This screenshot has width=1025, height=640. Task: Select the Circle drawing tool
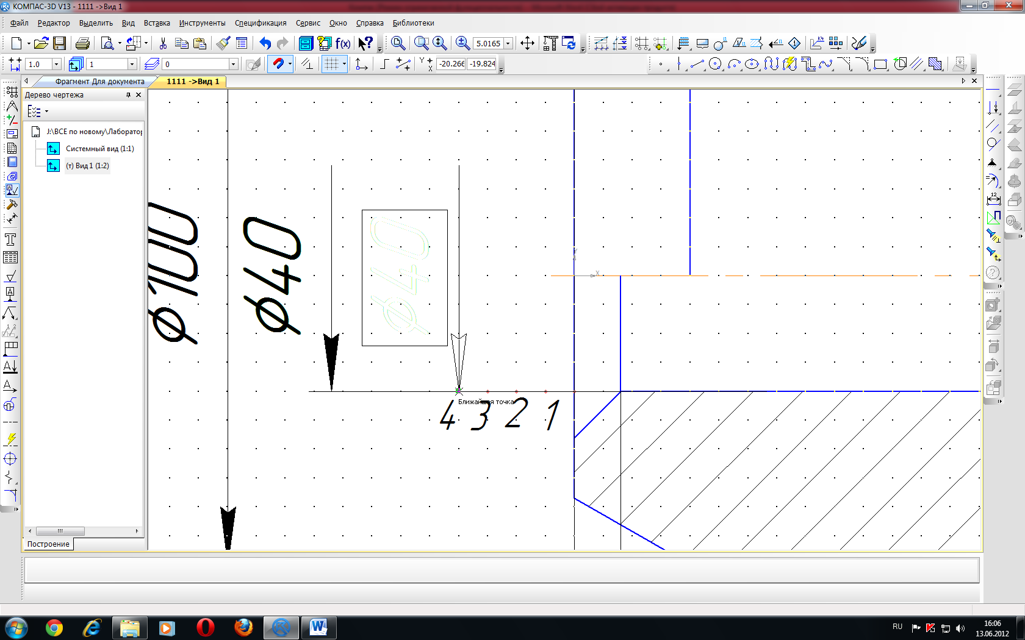(x=716, y=64)
